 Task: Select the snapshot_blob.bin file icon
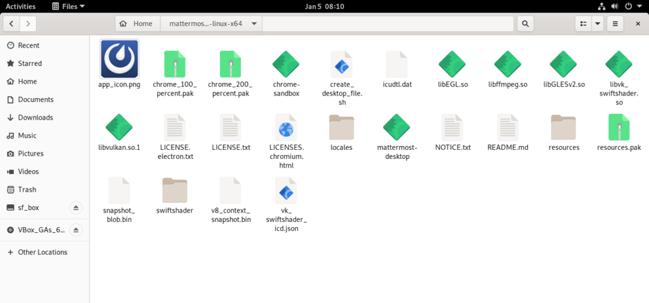coord(119,190)
